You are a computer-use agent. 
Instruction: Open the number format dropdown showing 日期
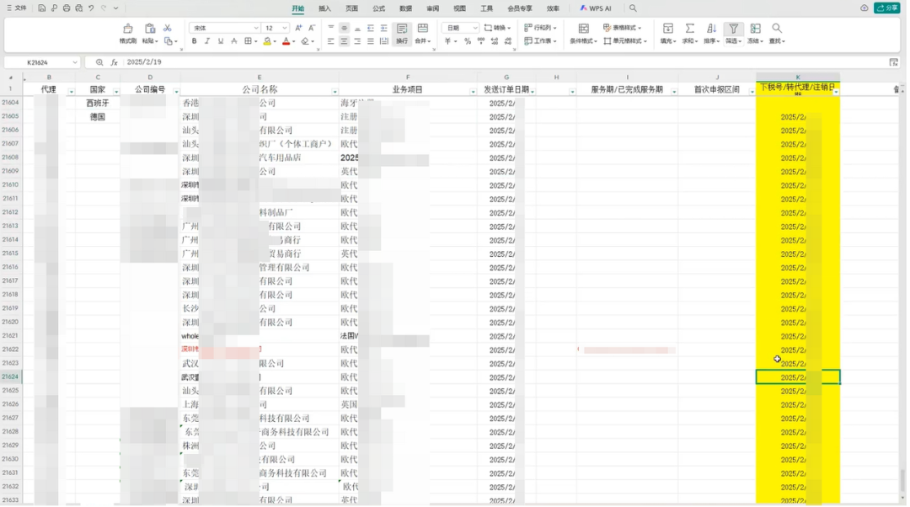pos(459,28)
